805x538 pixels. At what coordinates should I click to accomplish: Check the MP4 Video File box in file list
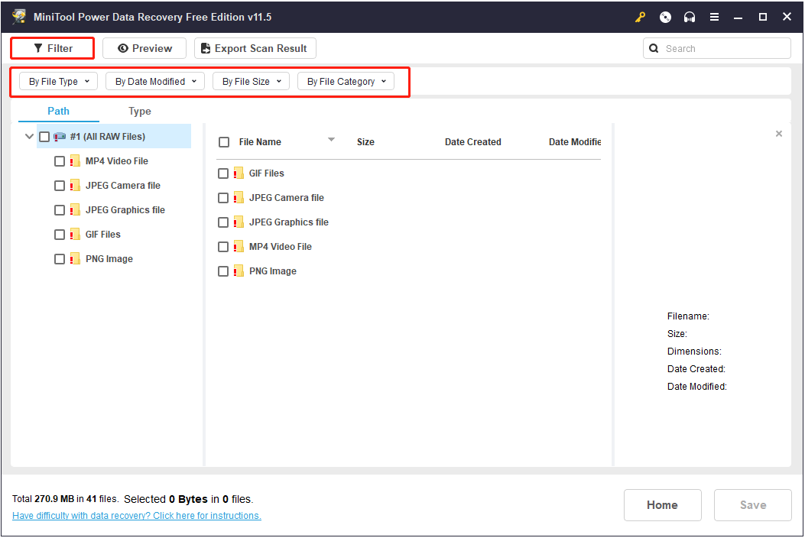click(x=223, y=247)
